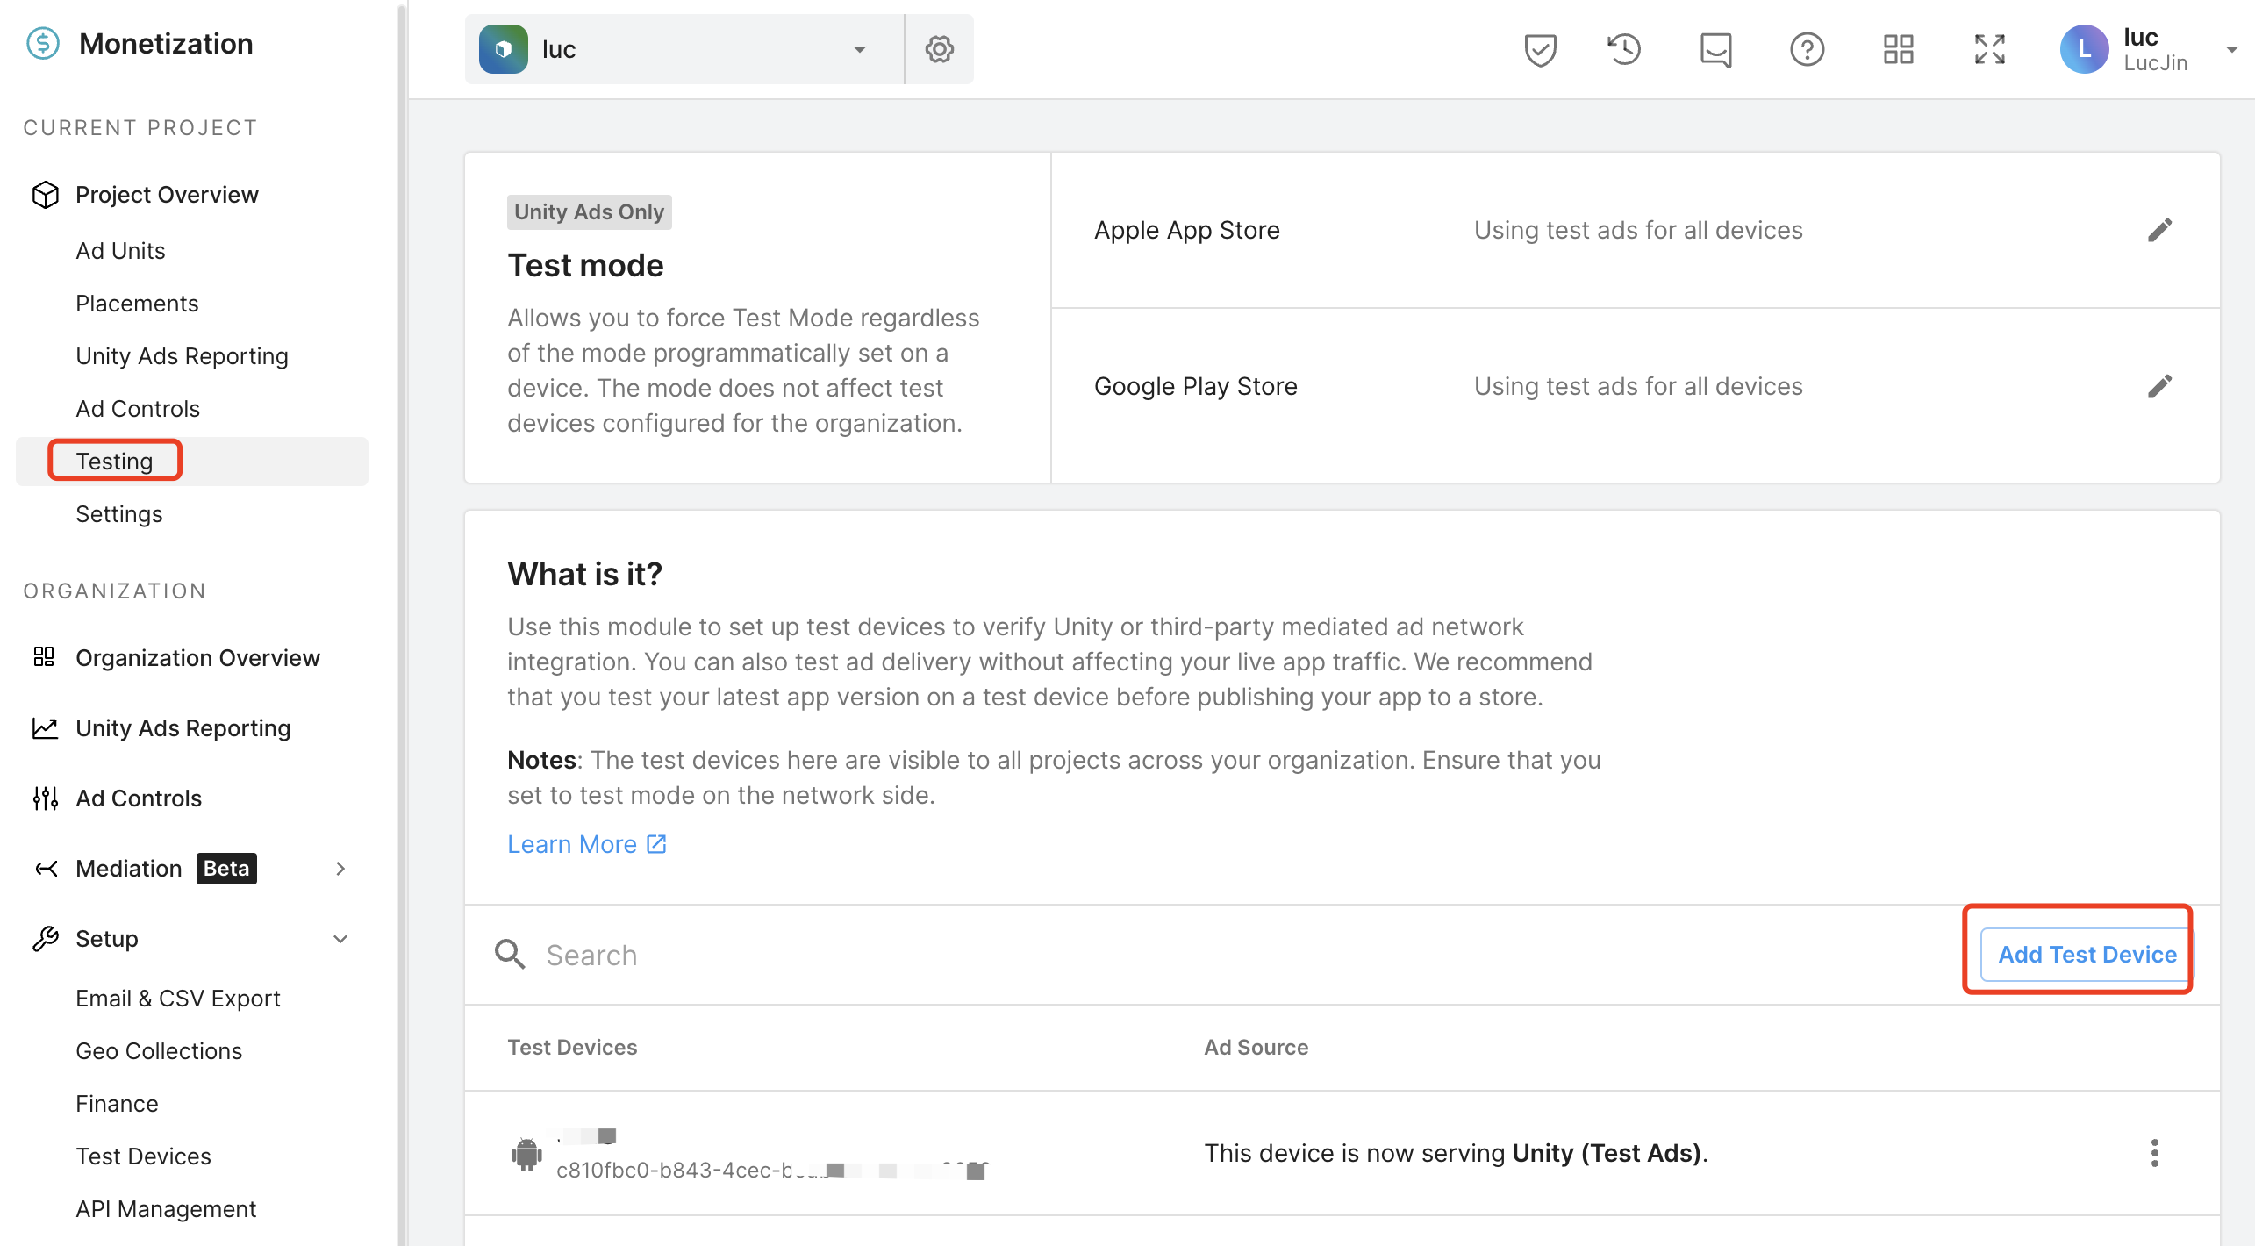The image size is (2255, 1246).
Task: Open the history clock icon
Action: pyautogui.click(x=1624, y=49)
